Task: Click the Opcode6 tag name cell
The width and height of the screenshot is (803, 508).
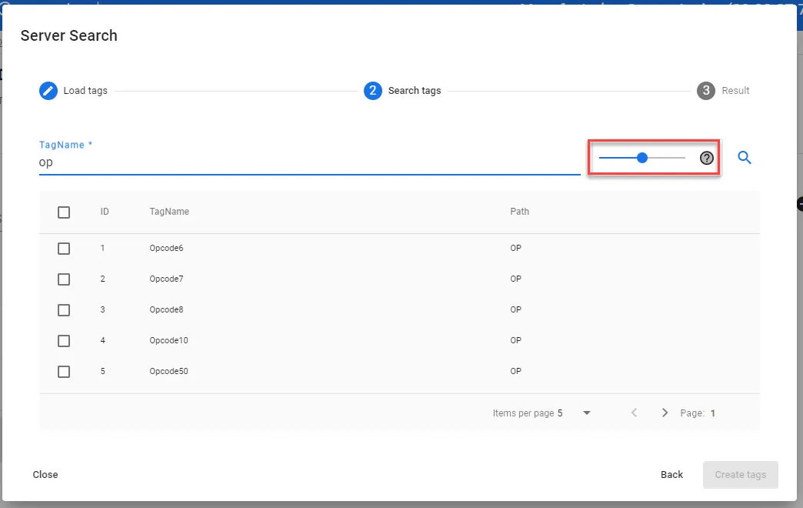Action: point(166,248)
